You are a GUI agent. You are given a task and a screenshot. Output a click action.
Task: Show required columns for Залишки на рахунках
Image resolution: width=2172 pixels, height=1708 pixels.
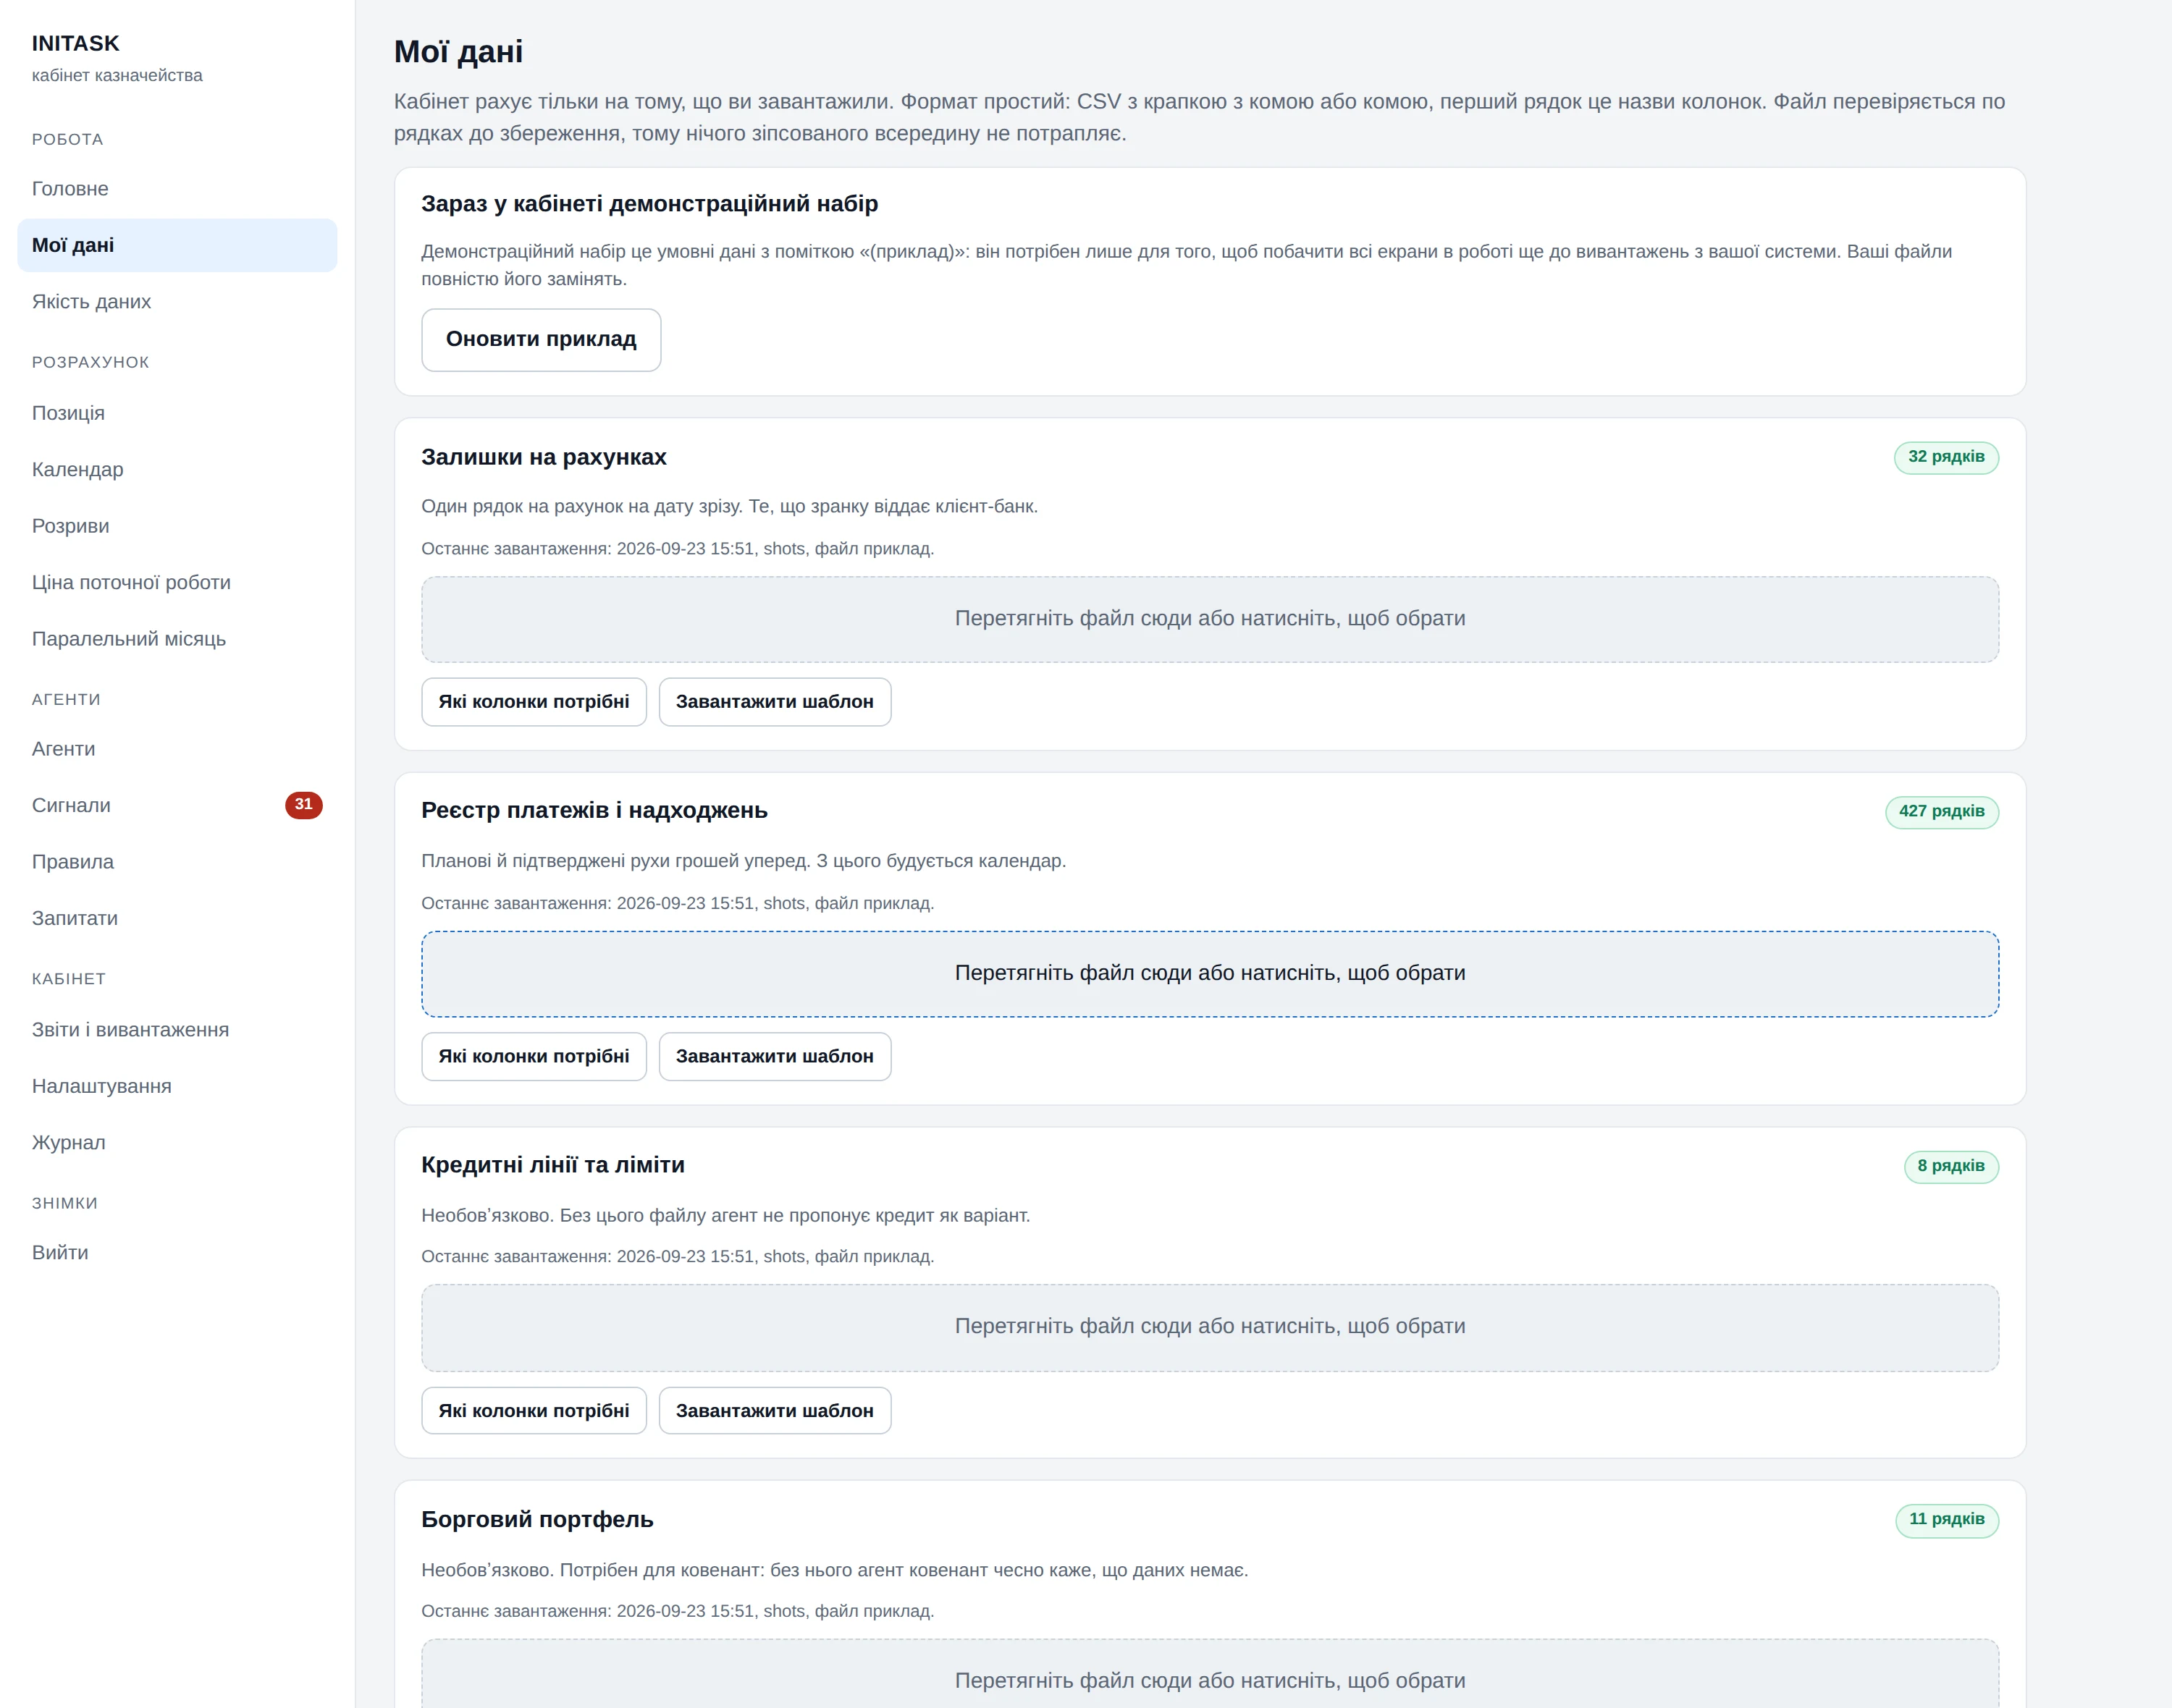(x=534, y=702)
